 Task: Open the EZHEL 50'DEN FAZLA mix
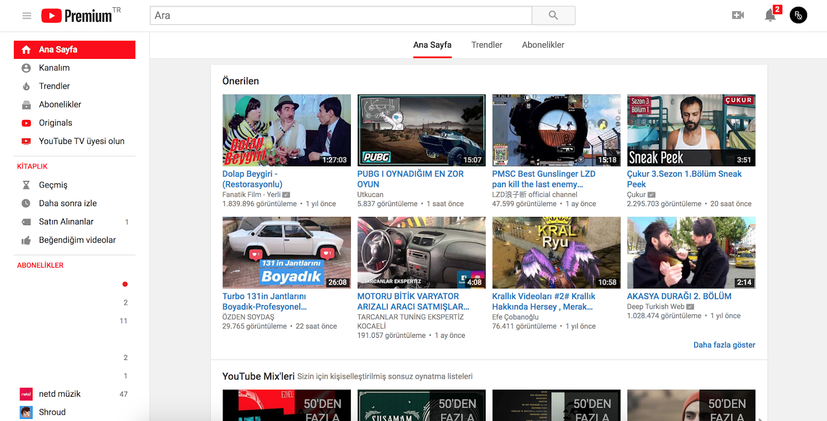pyautogui.click(x=286, y=406)
